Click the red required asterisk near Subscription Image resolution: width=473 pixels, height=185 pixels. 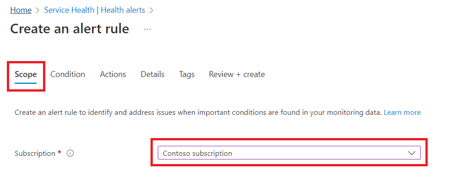[x=59, y=153]
